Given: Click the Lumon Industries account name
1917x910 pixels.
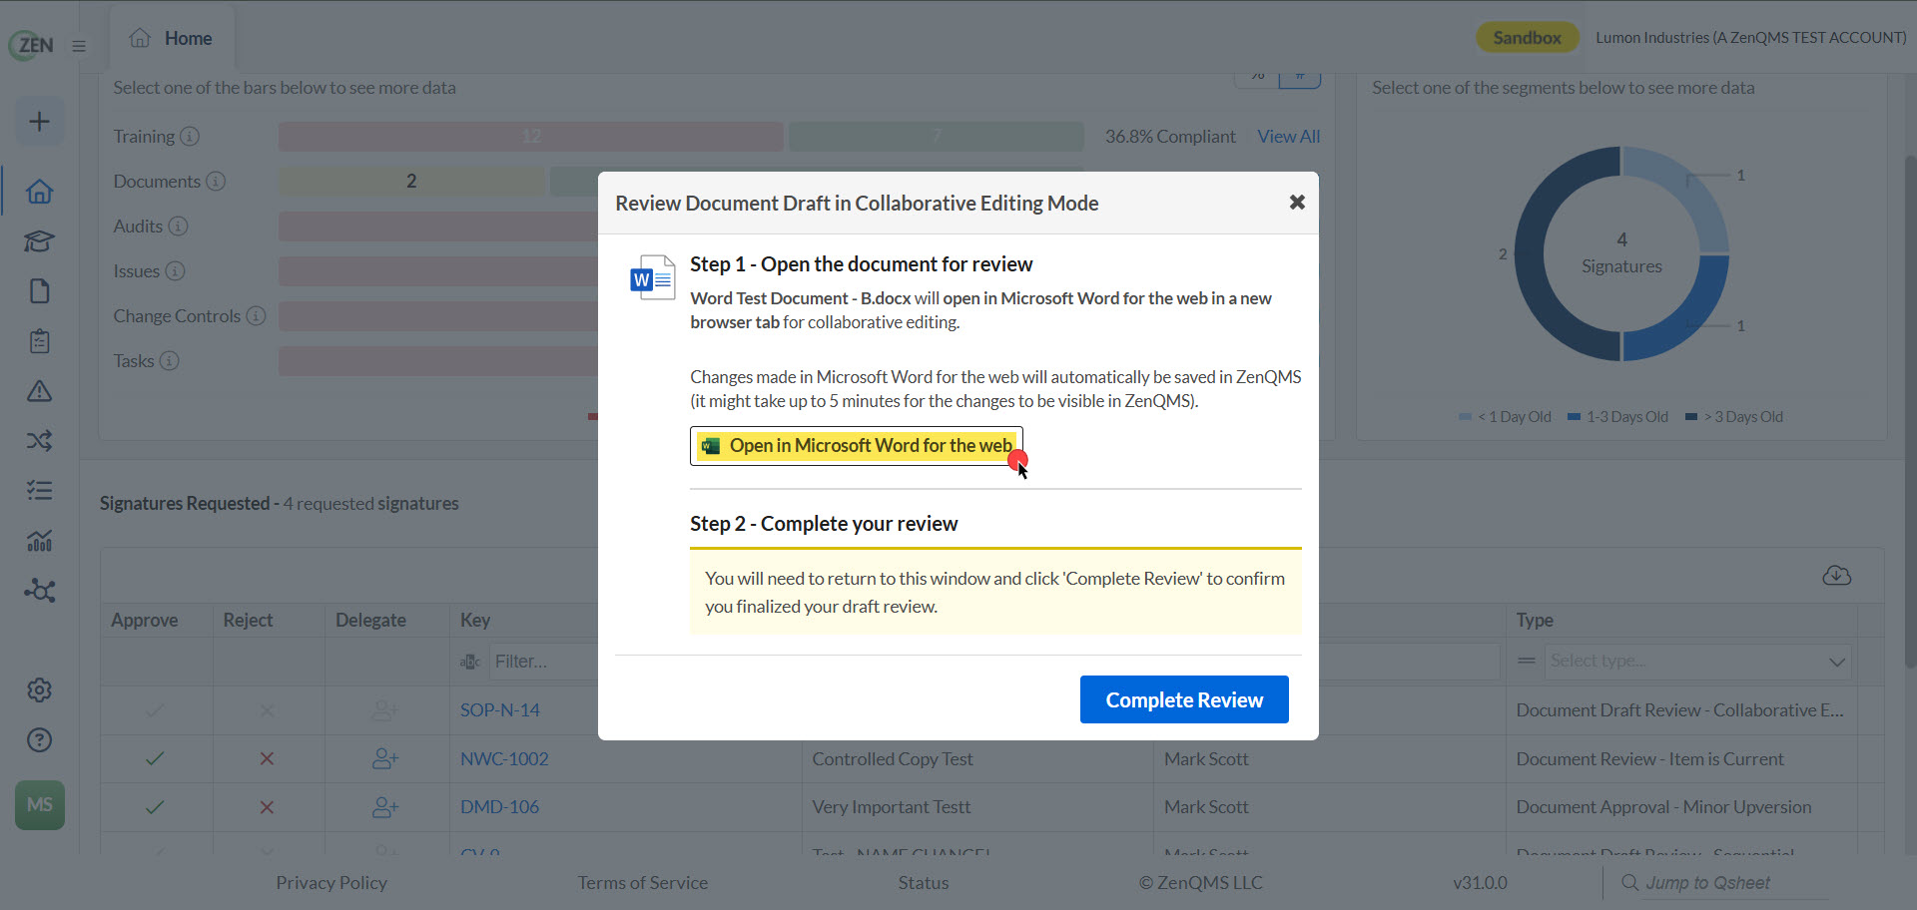Looking at the screenshot, I should (1751, 38).
